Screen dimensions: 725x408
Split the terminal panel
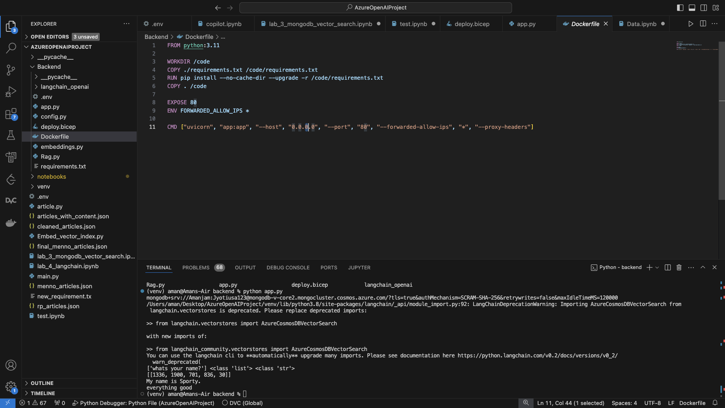point(668,267)
